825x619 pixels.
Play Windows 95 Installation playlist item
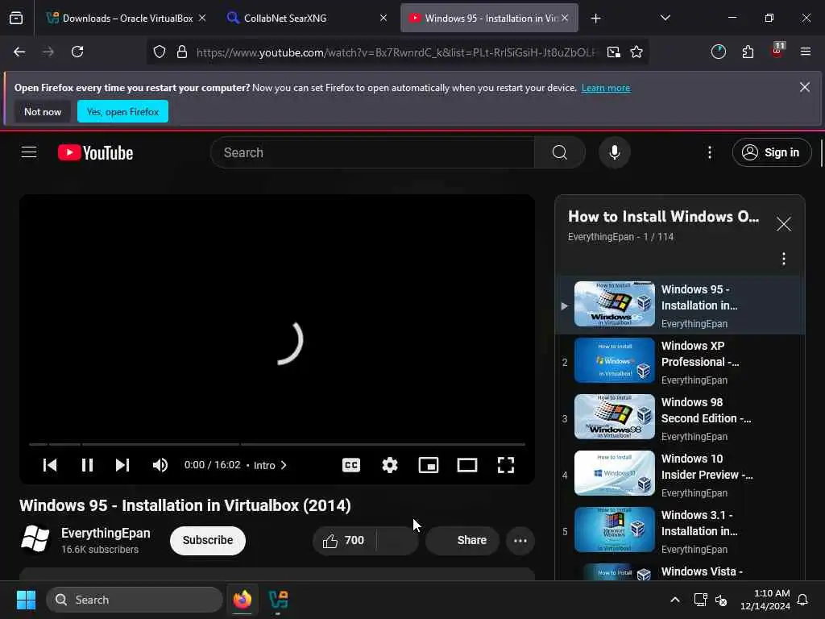pyautogui.click(x=680, y=305)
